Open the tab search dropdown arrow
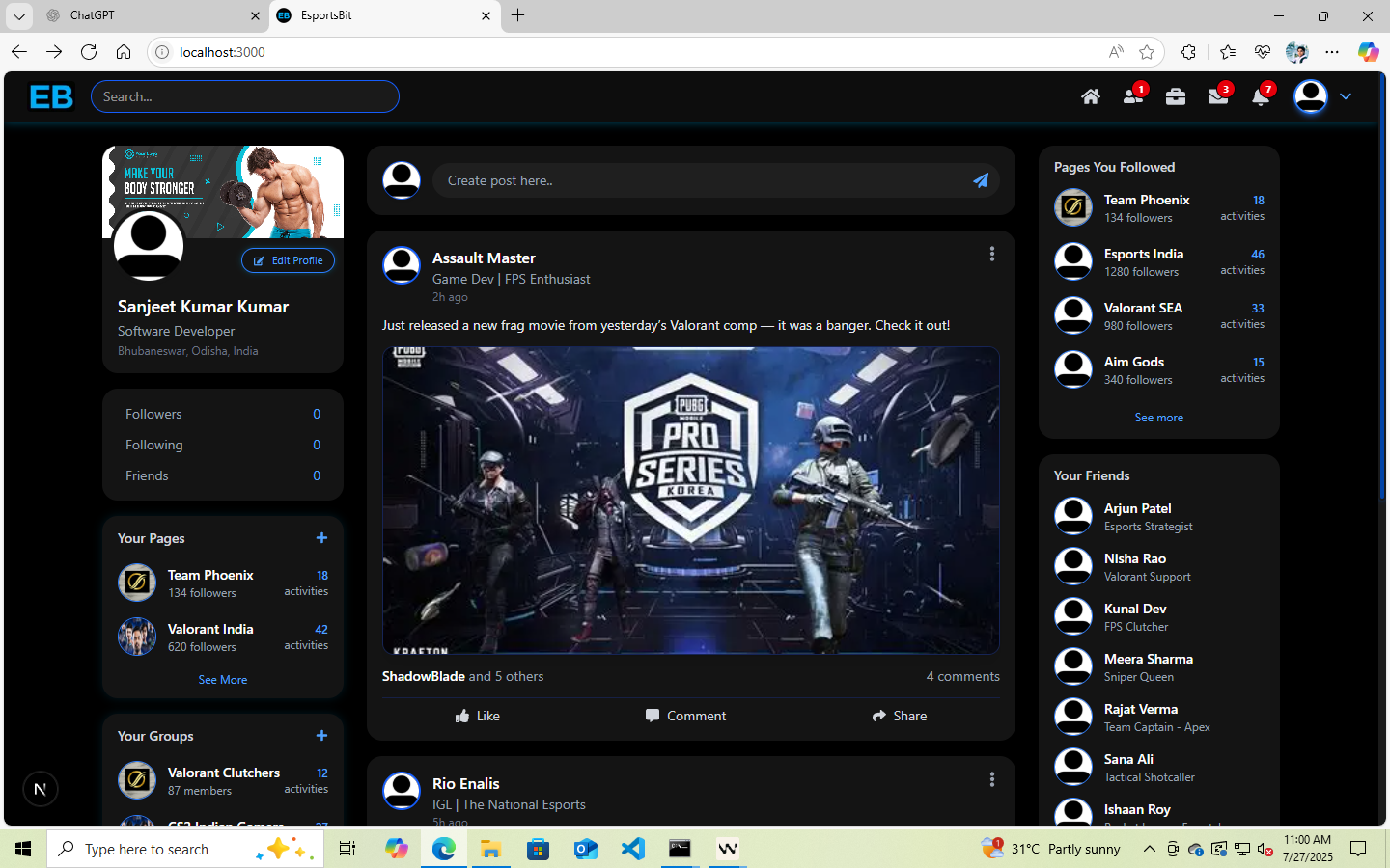 pos(19,15)
